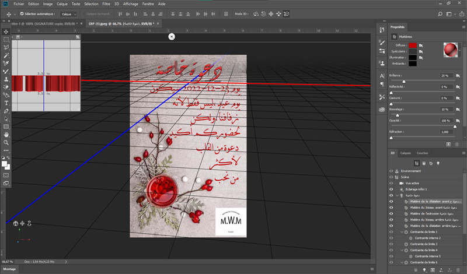Screen dimensions: 467x274
Task: Click the share icon at top right
Action: point(462,14)
